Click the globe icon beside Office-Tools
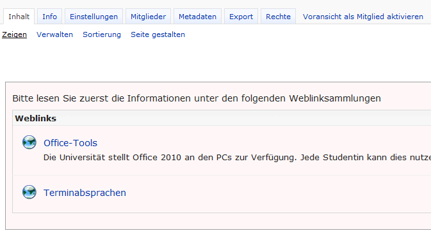Image resolution: width=431 pixels, height=240 pixels. (29, 142)
